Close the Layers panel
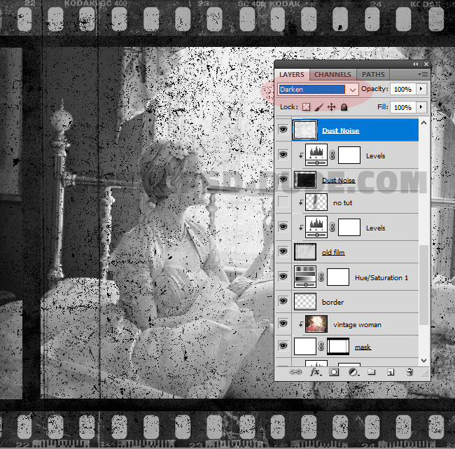 [x=426, y=64]
